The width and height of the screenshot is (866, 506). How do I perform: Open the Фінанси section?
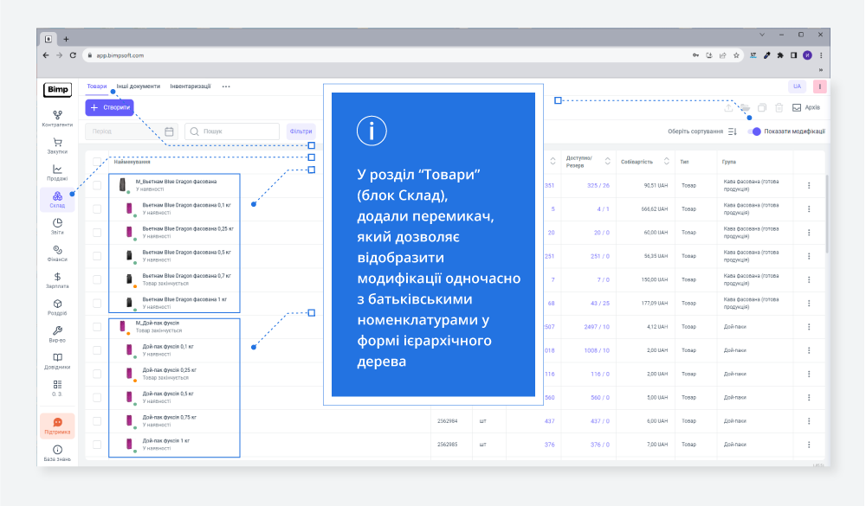click(x=57, y=253)
